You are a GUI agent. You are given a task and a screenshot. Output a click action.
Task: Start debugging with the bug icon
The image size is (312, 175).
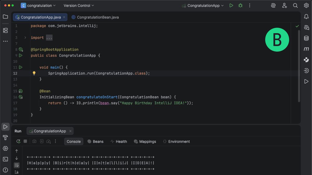pos(240,5)
